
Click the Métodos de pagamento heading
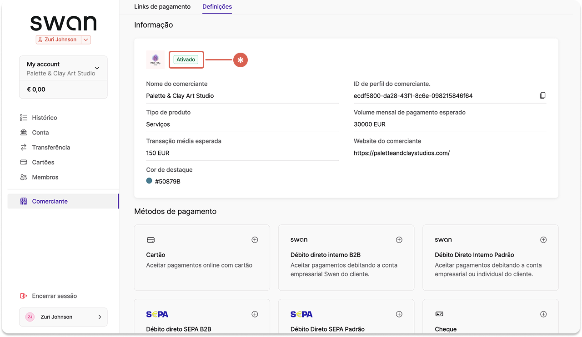(176, 211)
